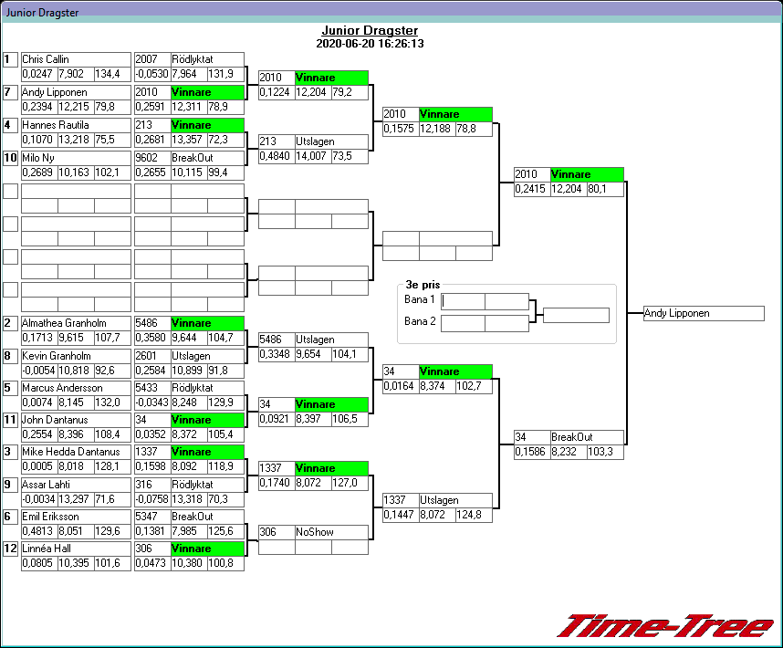Select the Chris Callin name cell
This screenshot has width=783, height=648.
76,59
